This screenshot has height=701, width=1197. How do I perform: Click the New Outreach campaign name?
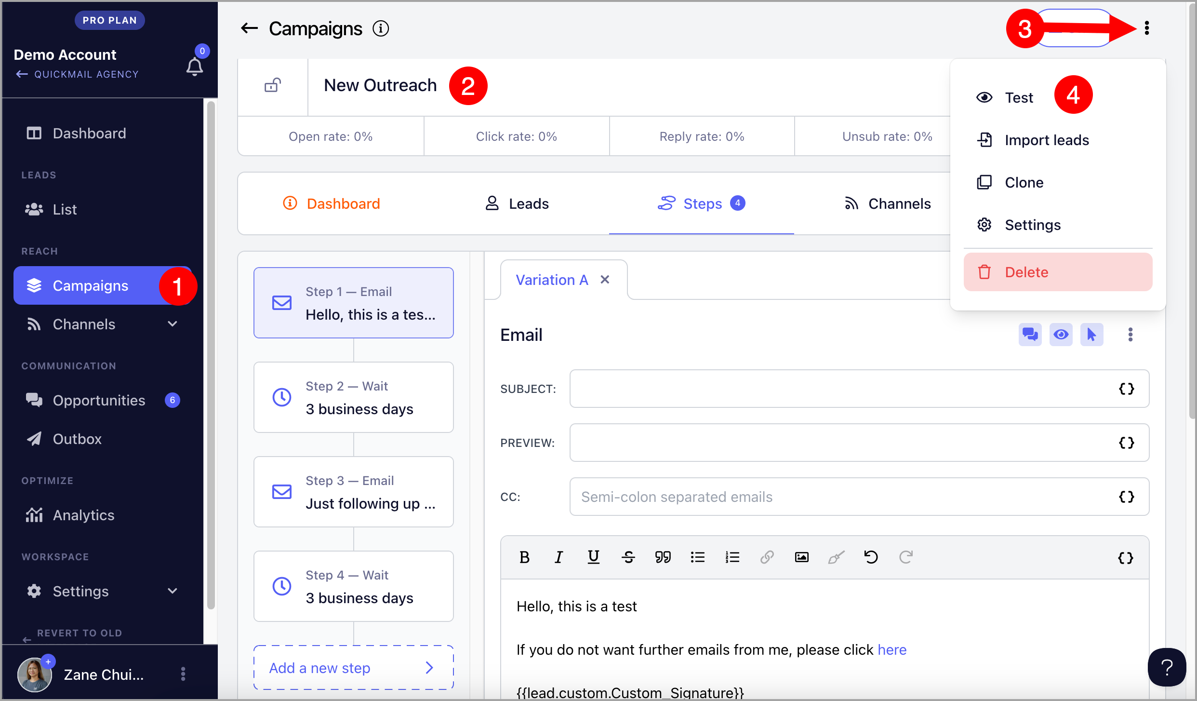[380, 85]
